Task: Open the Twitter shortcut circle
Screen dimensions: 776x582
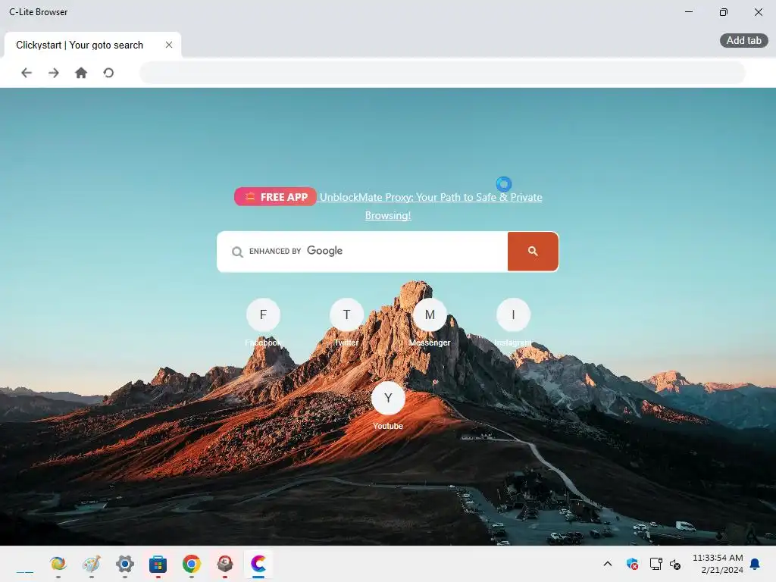Action: click(346, 314)
